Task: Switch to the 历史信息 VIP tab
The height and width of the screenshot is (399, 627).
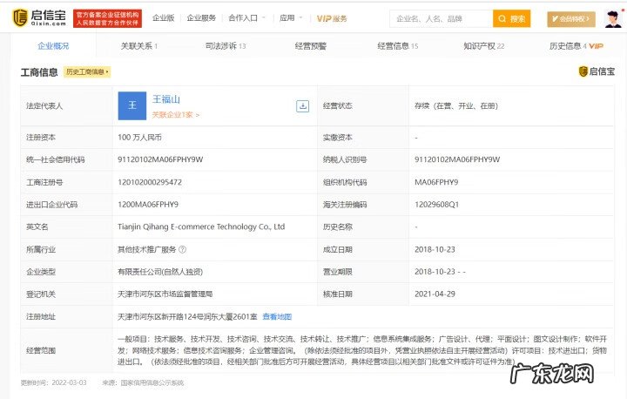Action: point(576,46)
